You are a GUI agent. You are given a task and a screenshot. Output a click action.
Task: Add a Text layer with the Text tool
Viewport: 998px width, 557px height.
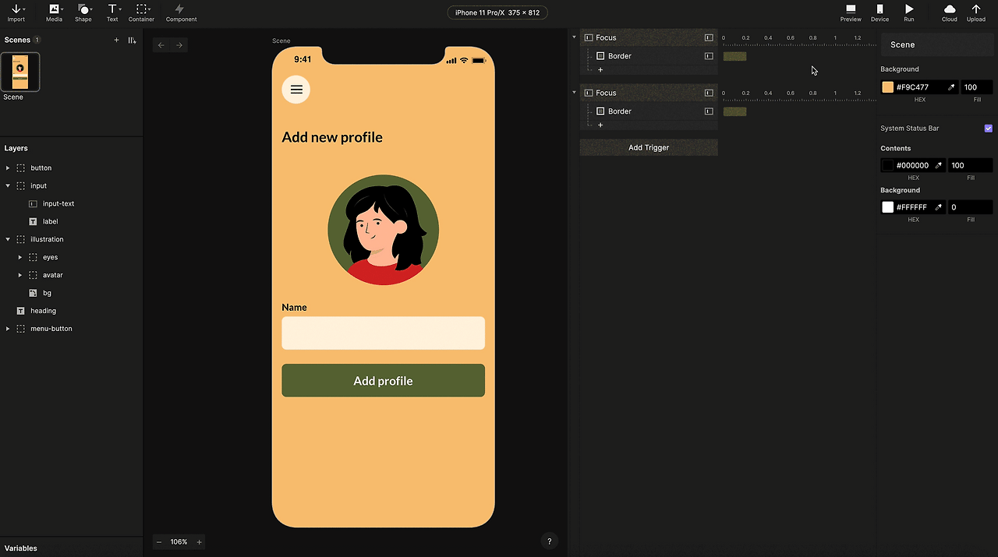[112, 12]
